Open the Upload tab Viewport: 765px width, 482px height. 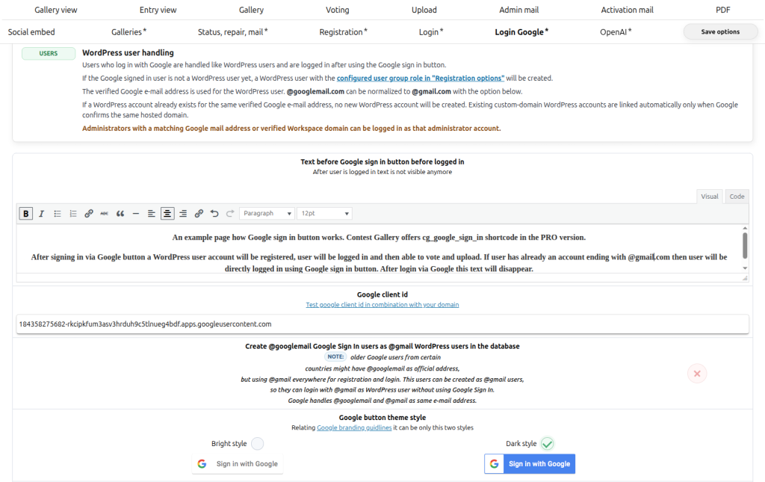tap(424, 10)
